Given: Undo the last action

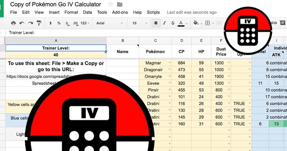Looking at the screenshot, I should 22,23.
